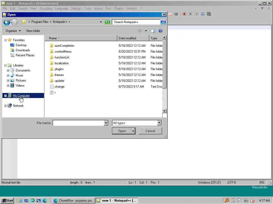Select the plugins folder

[59, 69]
